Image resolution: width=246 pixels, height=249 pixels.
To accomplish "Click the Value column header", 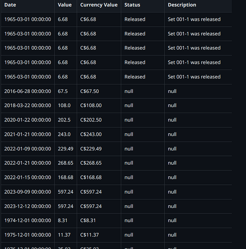I will tap(65, 5).
